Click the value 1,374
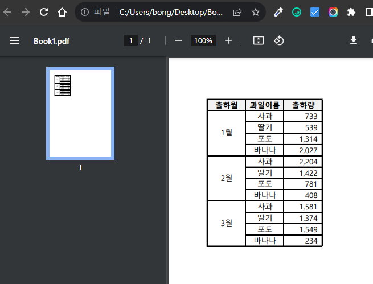 [308, 218]
